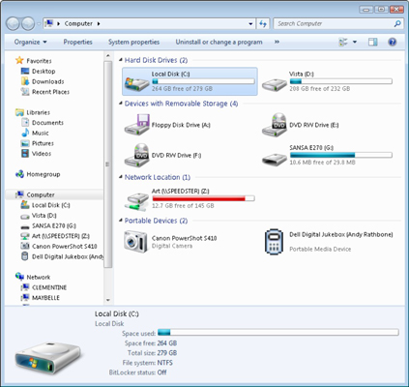Click the Favorites star icon in sidebar

click(x=19, y=60)
